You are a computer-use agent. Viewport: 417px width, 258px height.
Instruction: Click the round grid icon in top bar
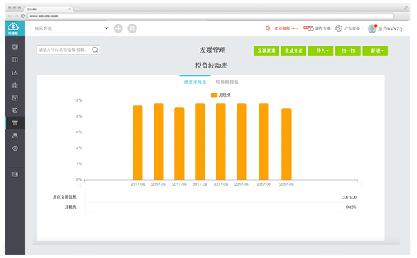pos(132,28)
